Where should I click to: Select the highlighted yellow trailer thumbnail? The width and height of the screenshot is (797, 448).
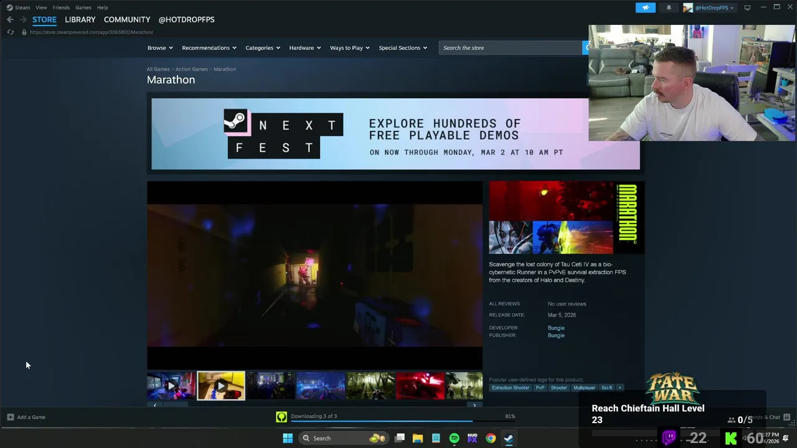[x=221, y=386]
